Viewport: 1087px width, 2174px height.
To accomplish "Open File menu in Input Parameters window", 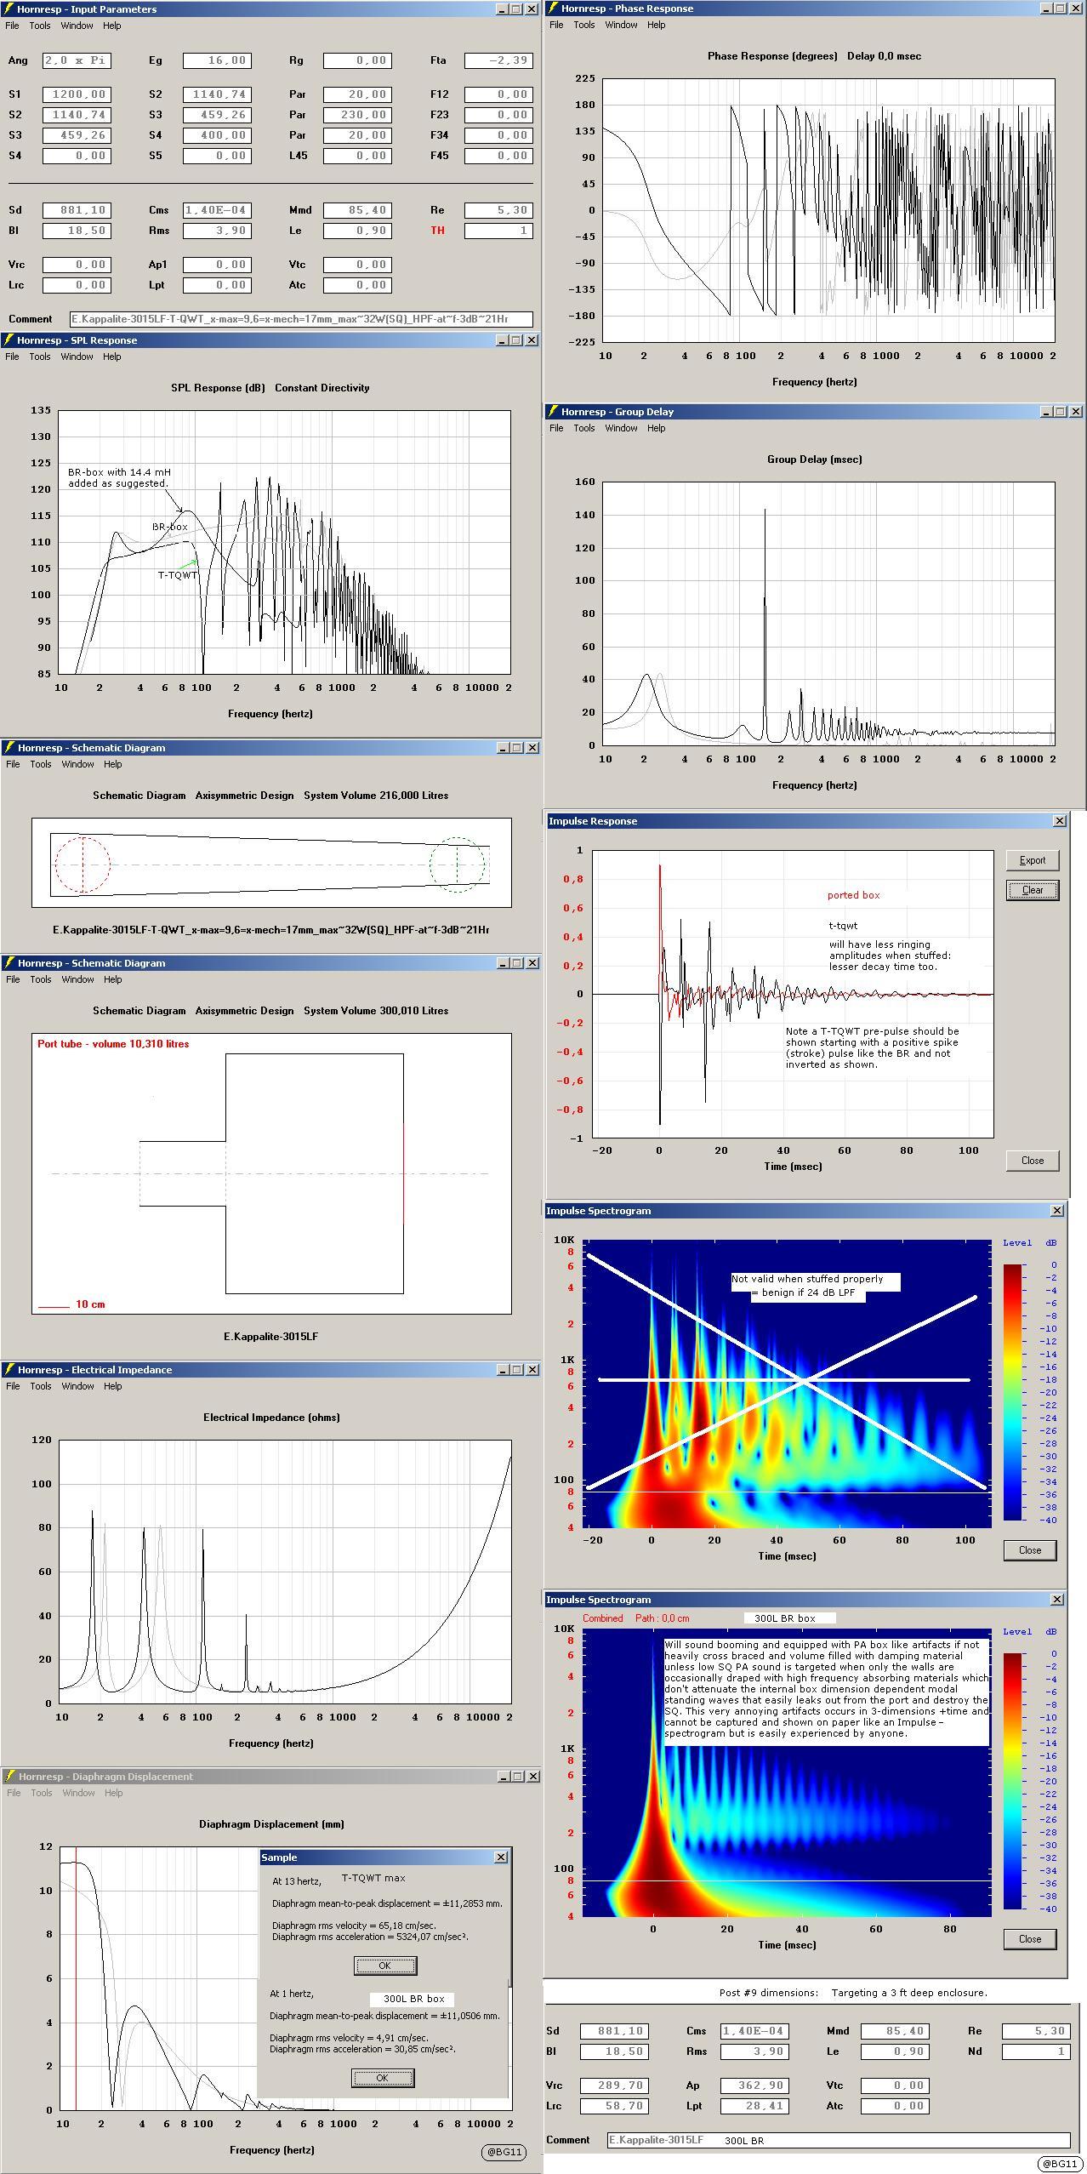I will coord(12,26).
